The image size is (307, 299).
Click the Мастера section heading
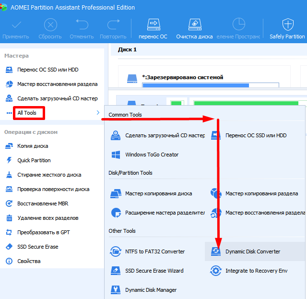pos(16,56)
